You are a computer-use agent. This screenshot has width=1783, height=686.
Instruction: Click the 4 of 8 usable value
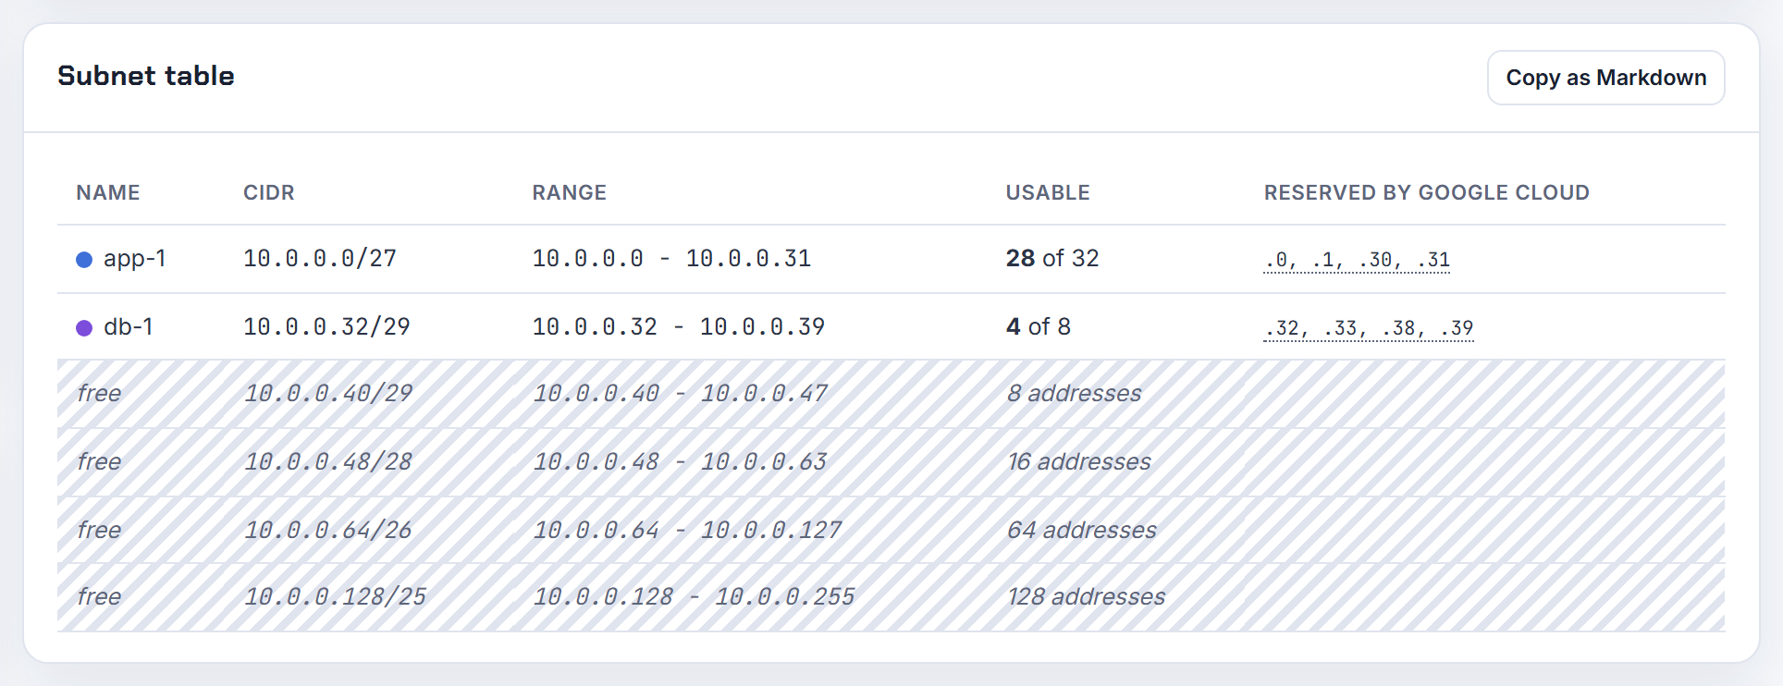point(1038,327)
